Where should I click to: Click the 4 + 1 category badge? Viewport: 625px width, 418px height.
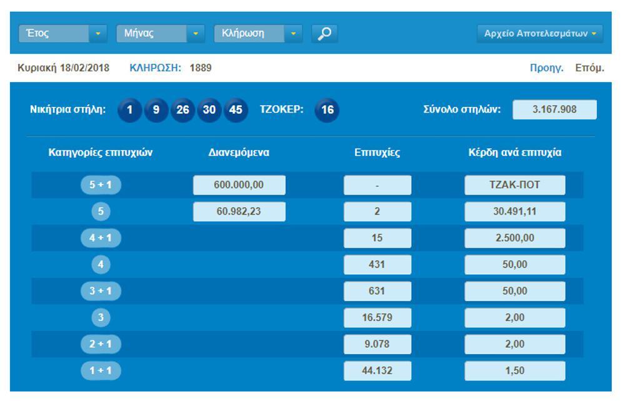[x=101, y=238]
